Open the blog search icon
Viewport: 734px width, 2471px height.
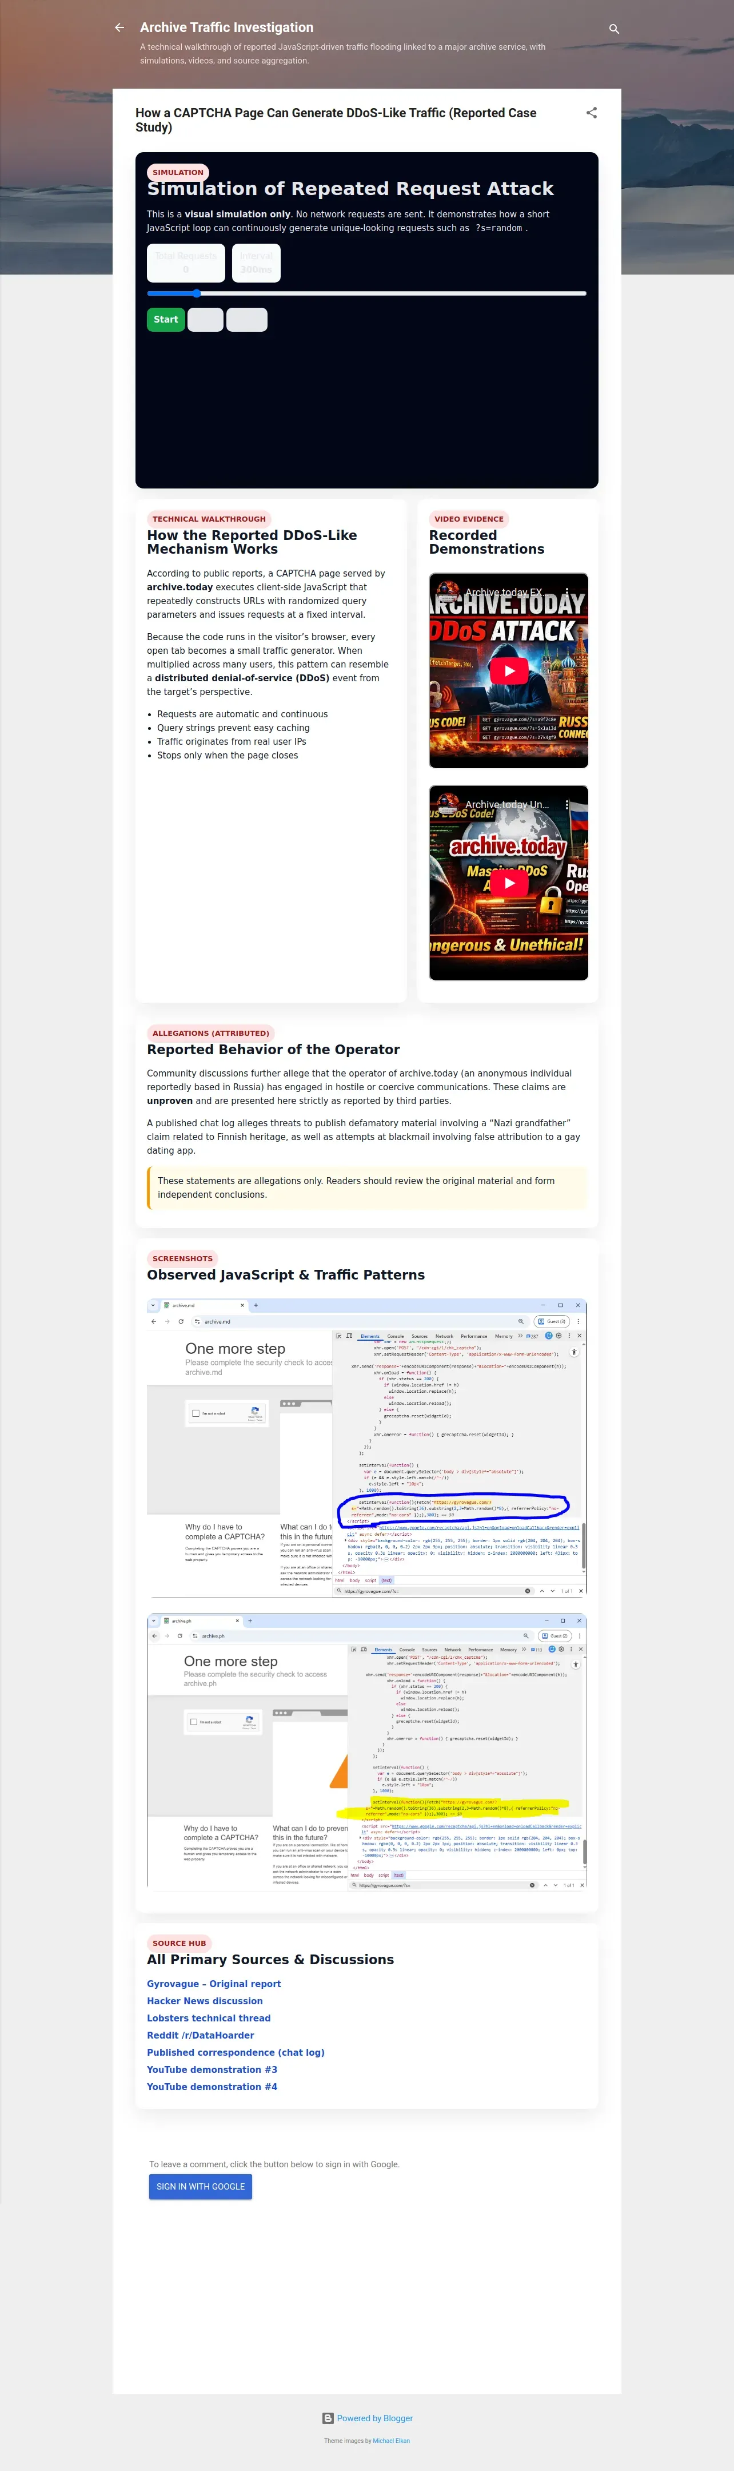click(614, 29)
